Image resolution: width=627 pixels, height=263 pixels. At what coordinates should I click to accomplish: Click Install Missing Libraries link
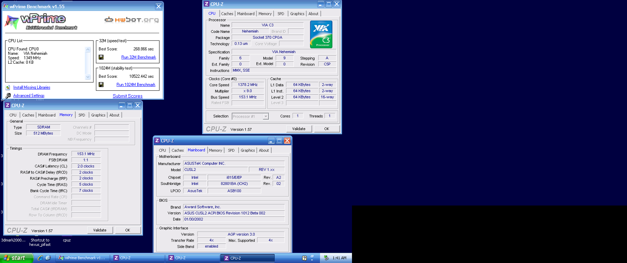coord(32,88)
